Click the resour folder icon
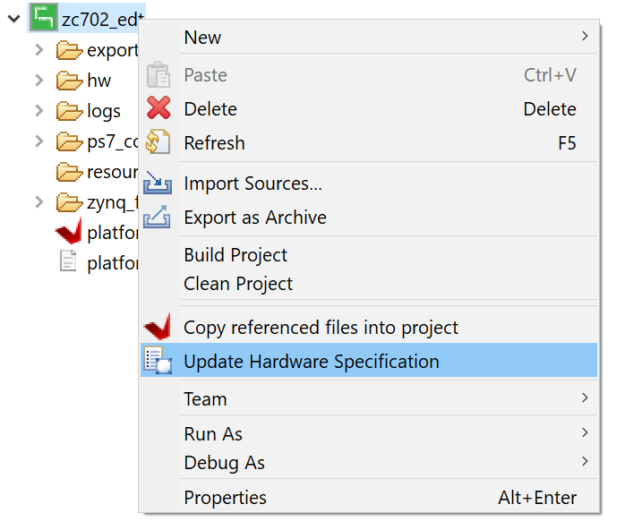642x530 pixels. coord(70,172)
